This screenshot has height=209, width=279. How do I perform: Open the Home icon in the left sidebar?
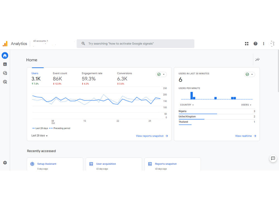pyautogui.click(x=5, y=55)
